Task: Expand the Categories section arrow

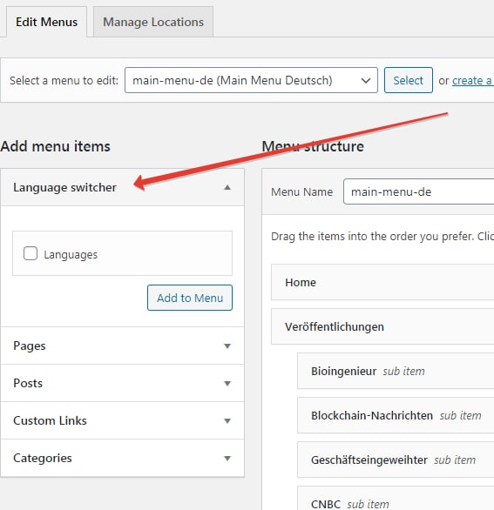Action: [227, 458]
